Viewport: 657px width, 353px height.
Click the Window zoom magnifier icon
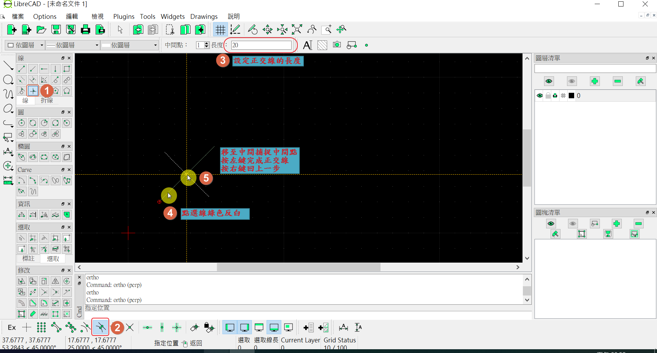tap(327, 30)
